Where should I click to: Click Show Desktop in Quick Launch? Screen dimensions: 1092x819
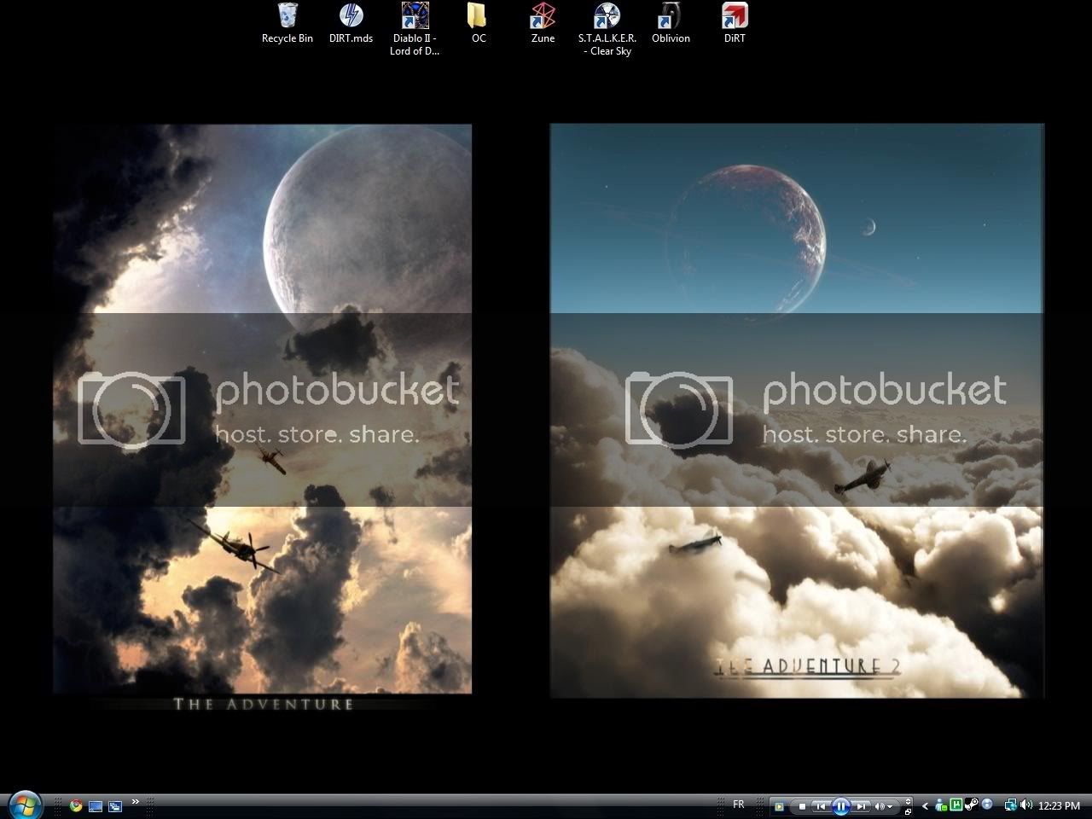(x=96, y=805)
